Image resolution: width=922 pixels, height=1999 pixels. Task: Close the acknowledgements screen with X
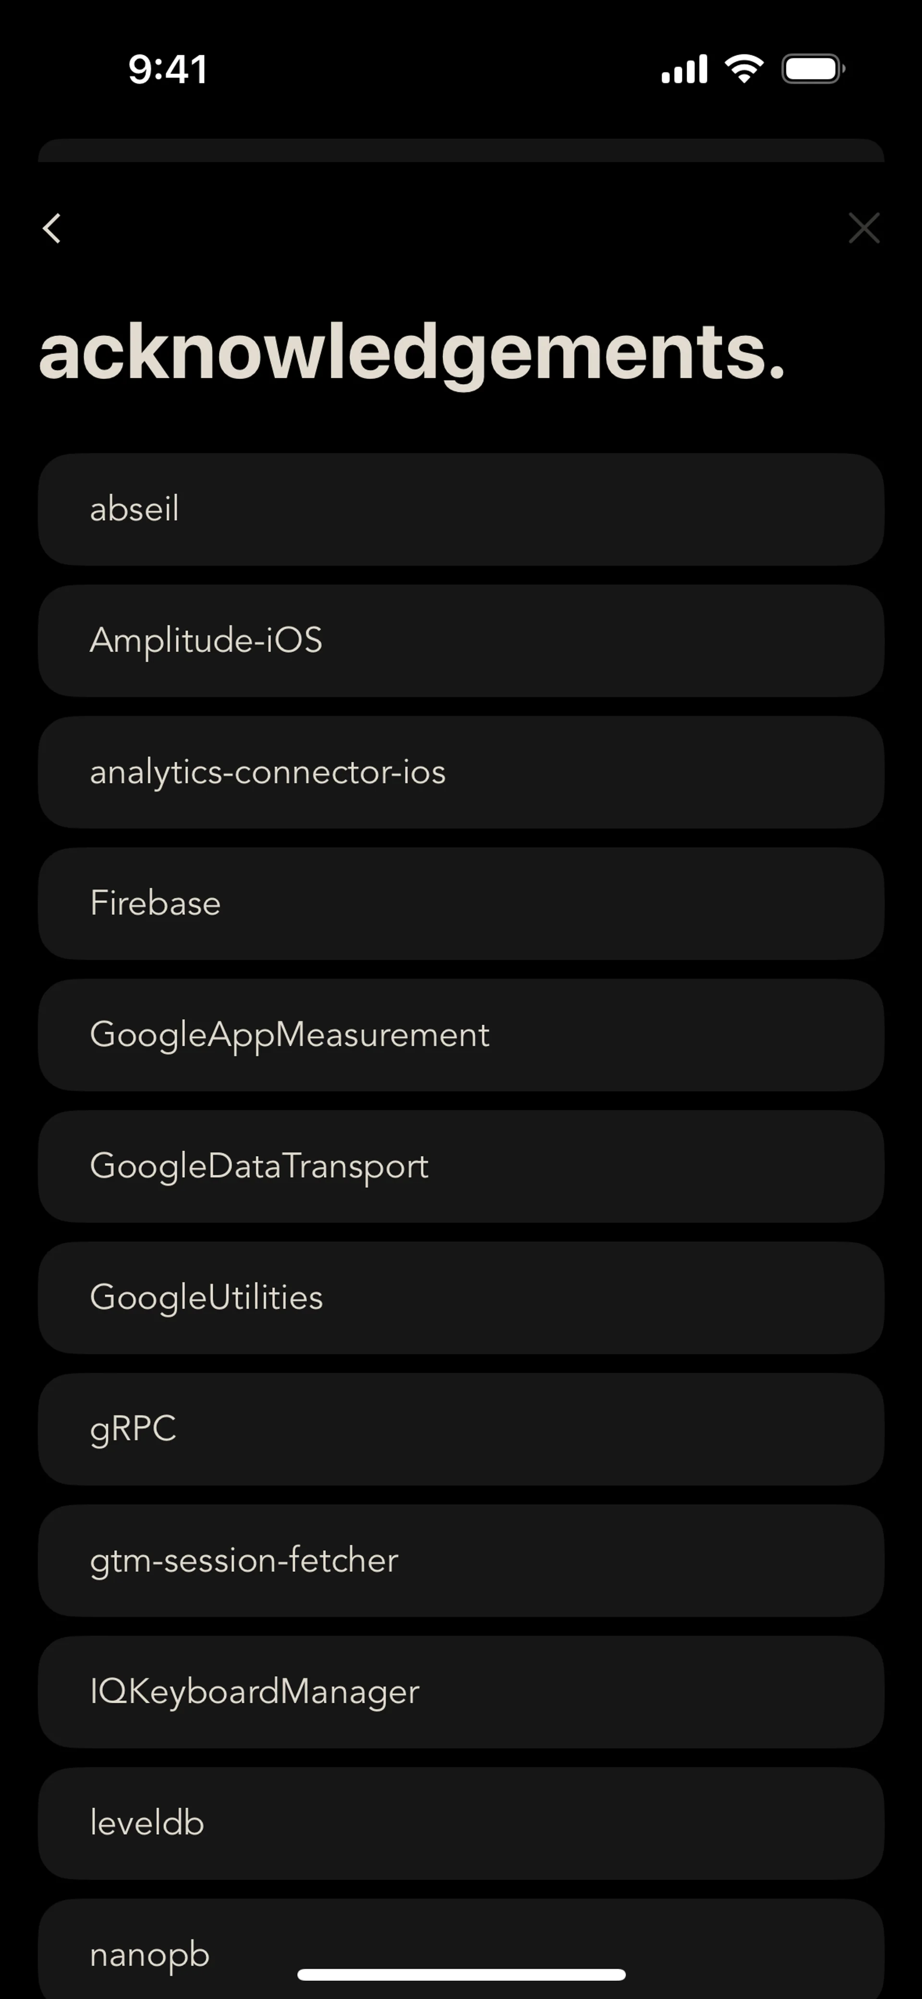[x=864, y=228]
